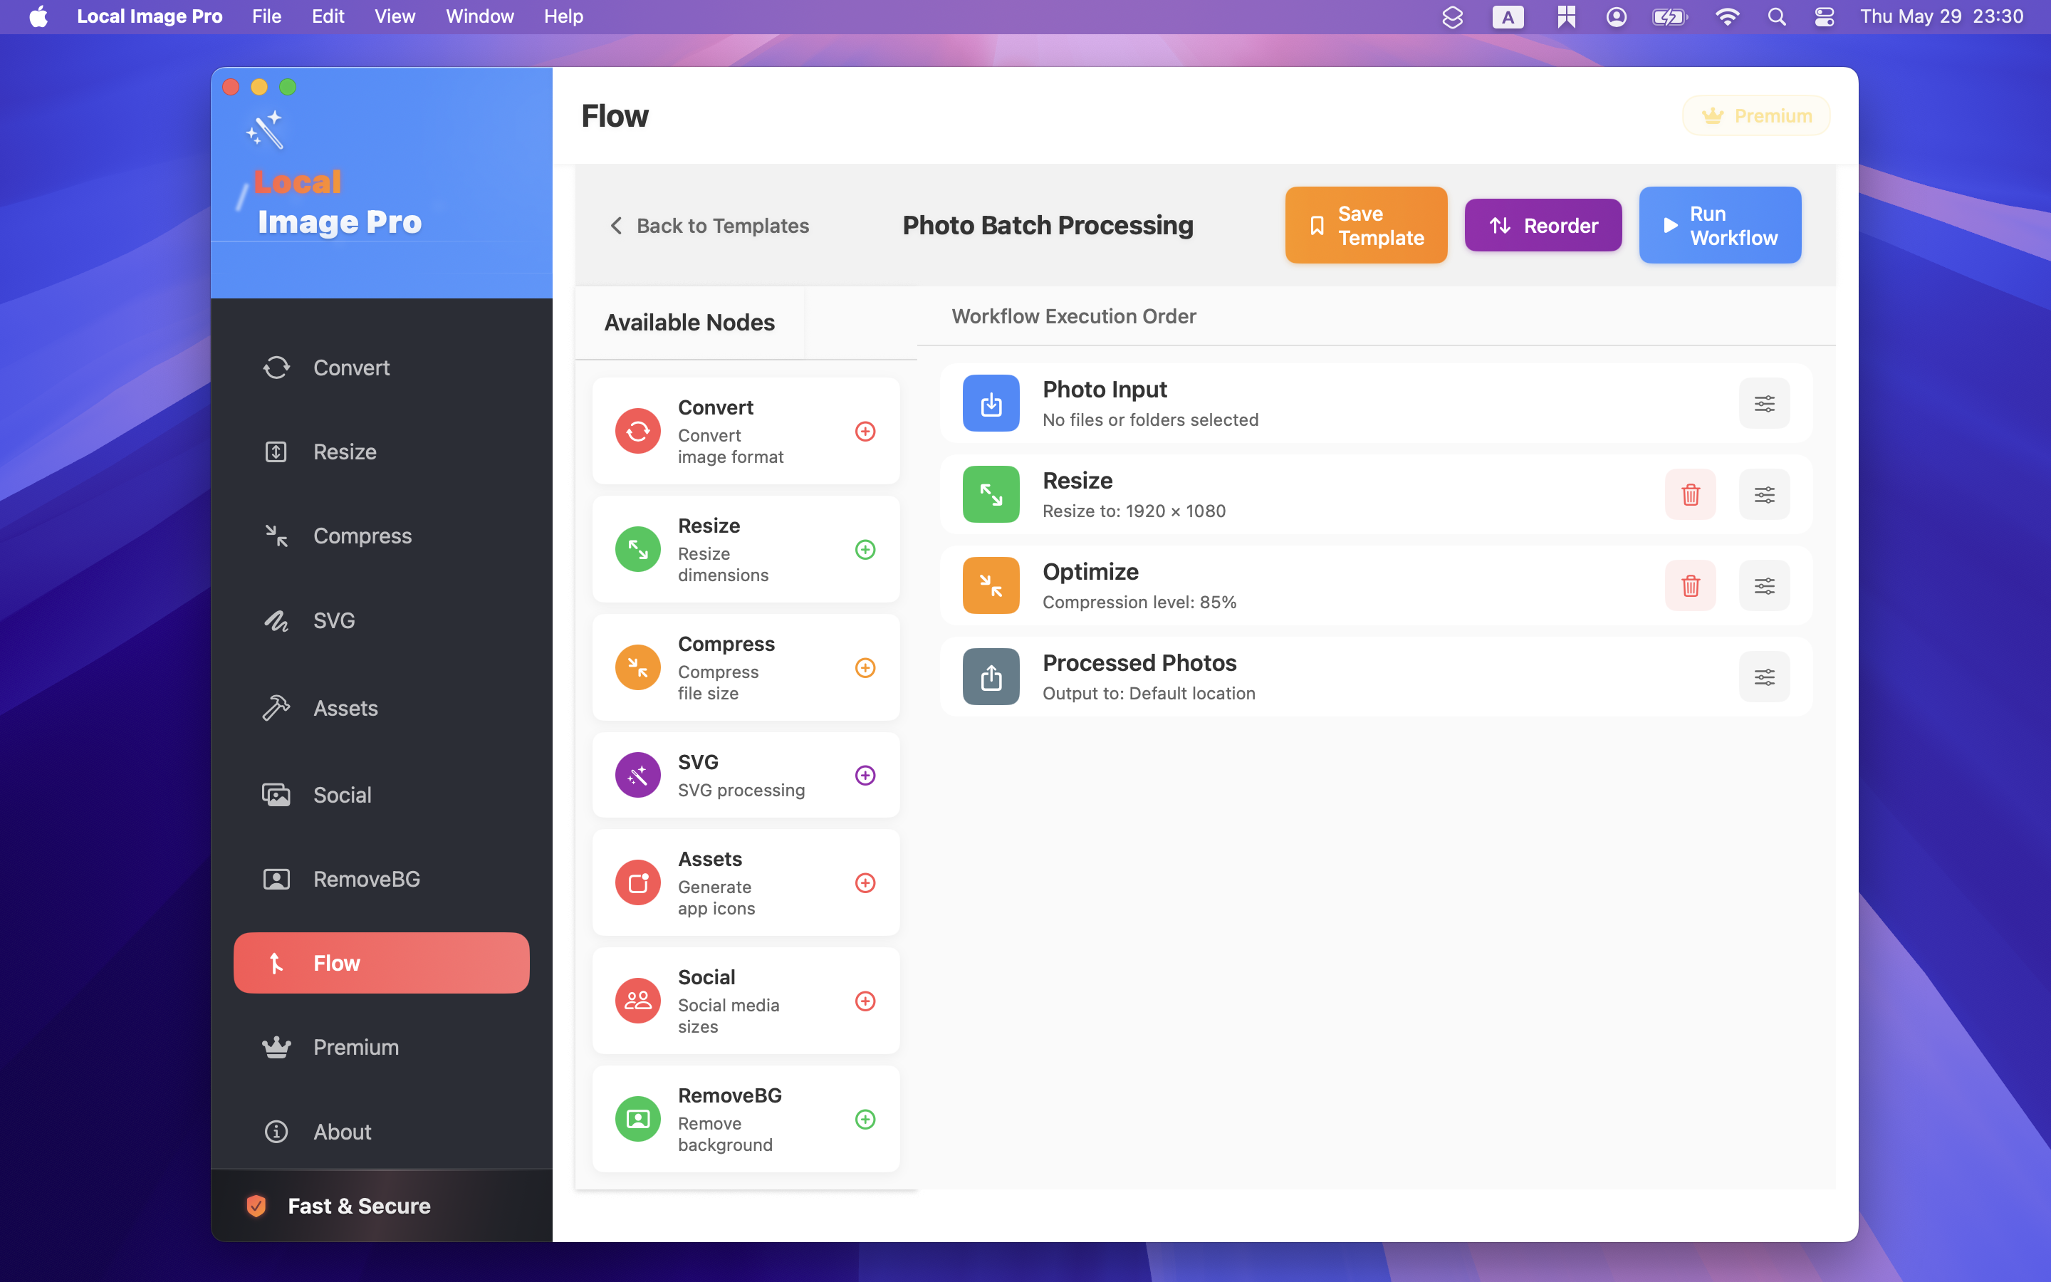Click the orange Optimize step icon
Screen dimensions: 2051x1282
[x=991, y=586]
